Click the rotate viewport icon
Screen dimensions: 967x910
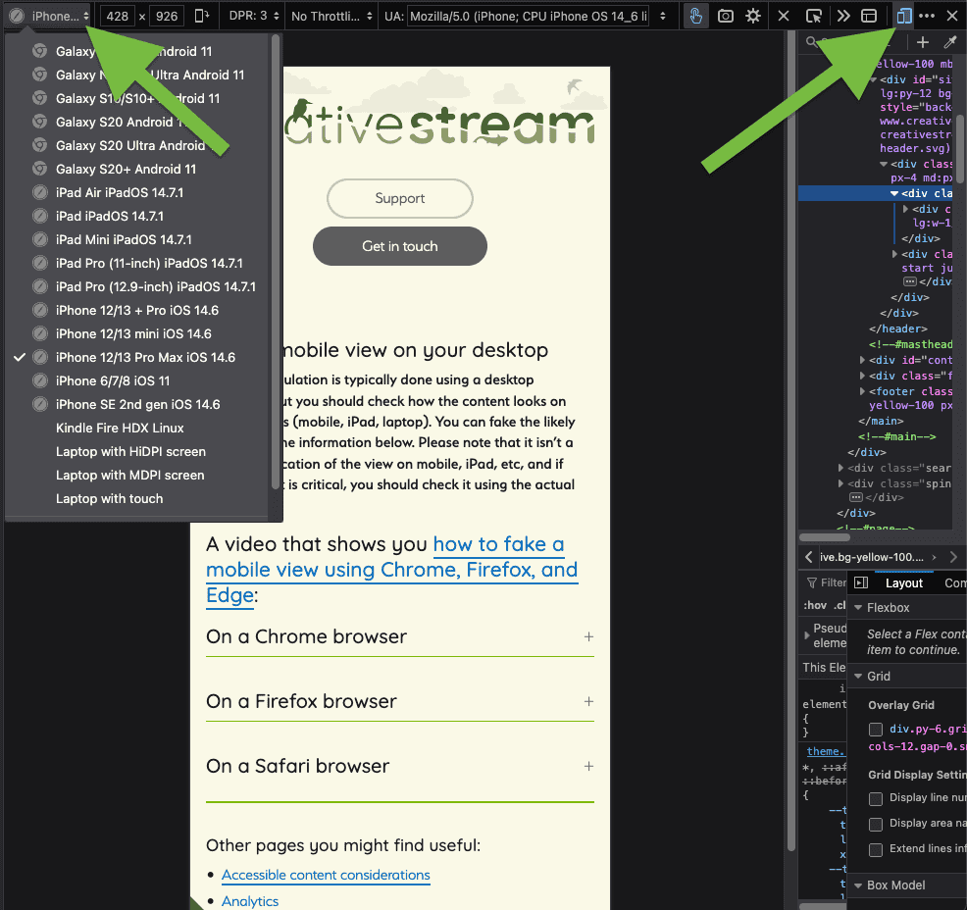(202, 16)
